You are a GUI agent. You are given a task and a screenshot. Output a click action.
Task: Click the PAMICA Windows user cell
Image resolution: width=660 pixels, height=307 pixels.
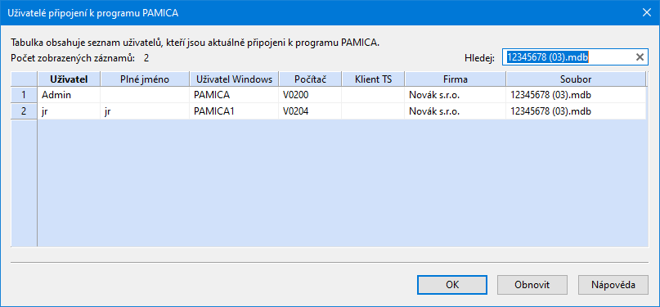click(x=234, y=95)
